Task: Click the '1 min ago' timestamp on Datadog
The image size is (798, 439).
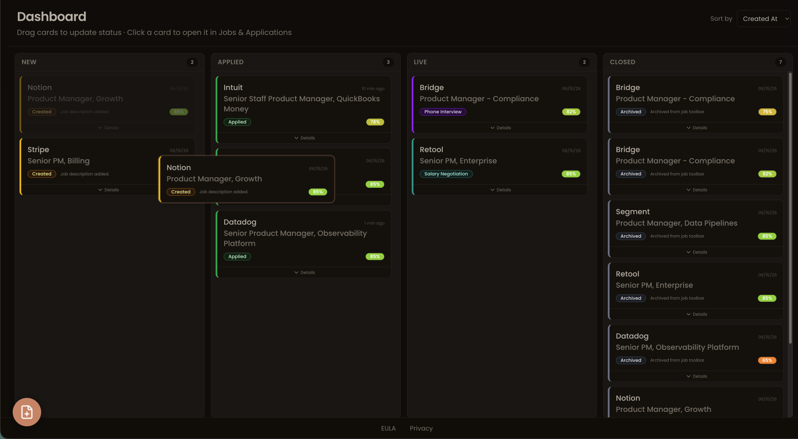Action: 374,223
